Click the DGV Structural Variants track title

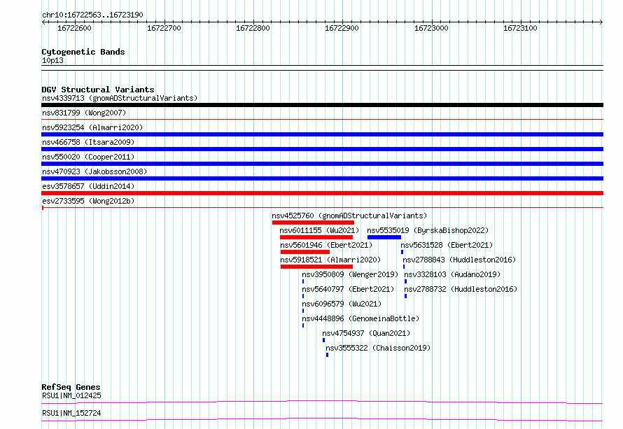(98, 90)
